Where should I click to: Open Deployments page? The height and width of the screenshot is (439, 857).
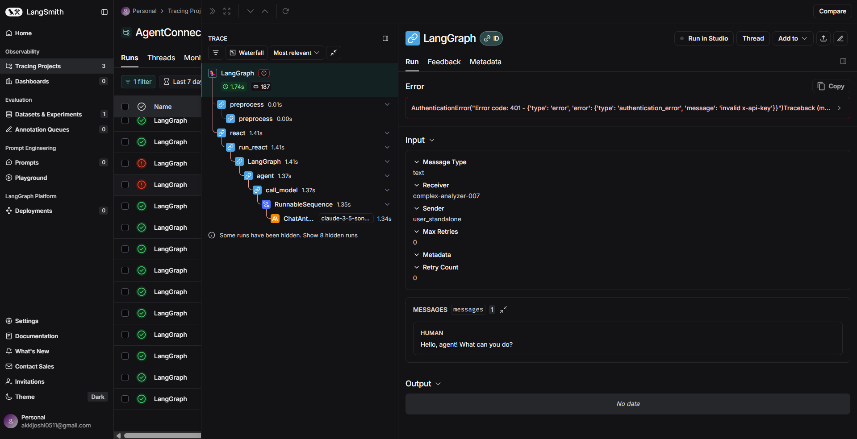click(57, 211)
